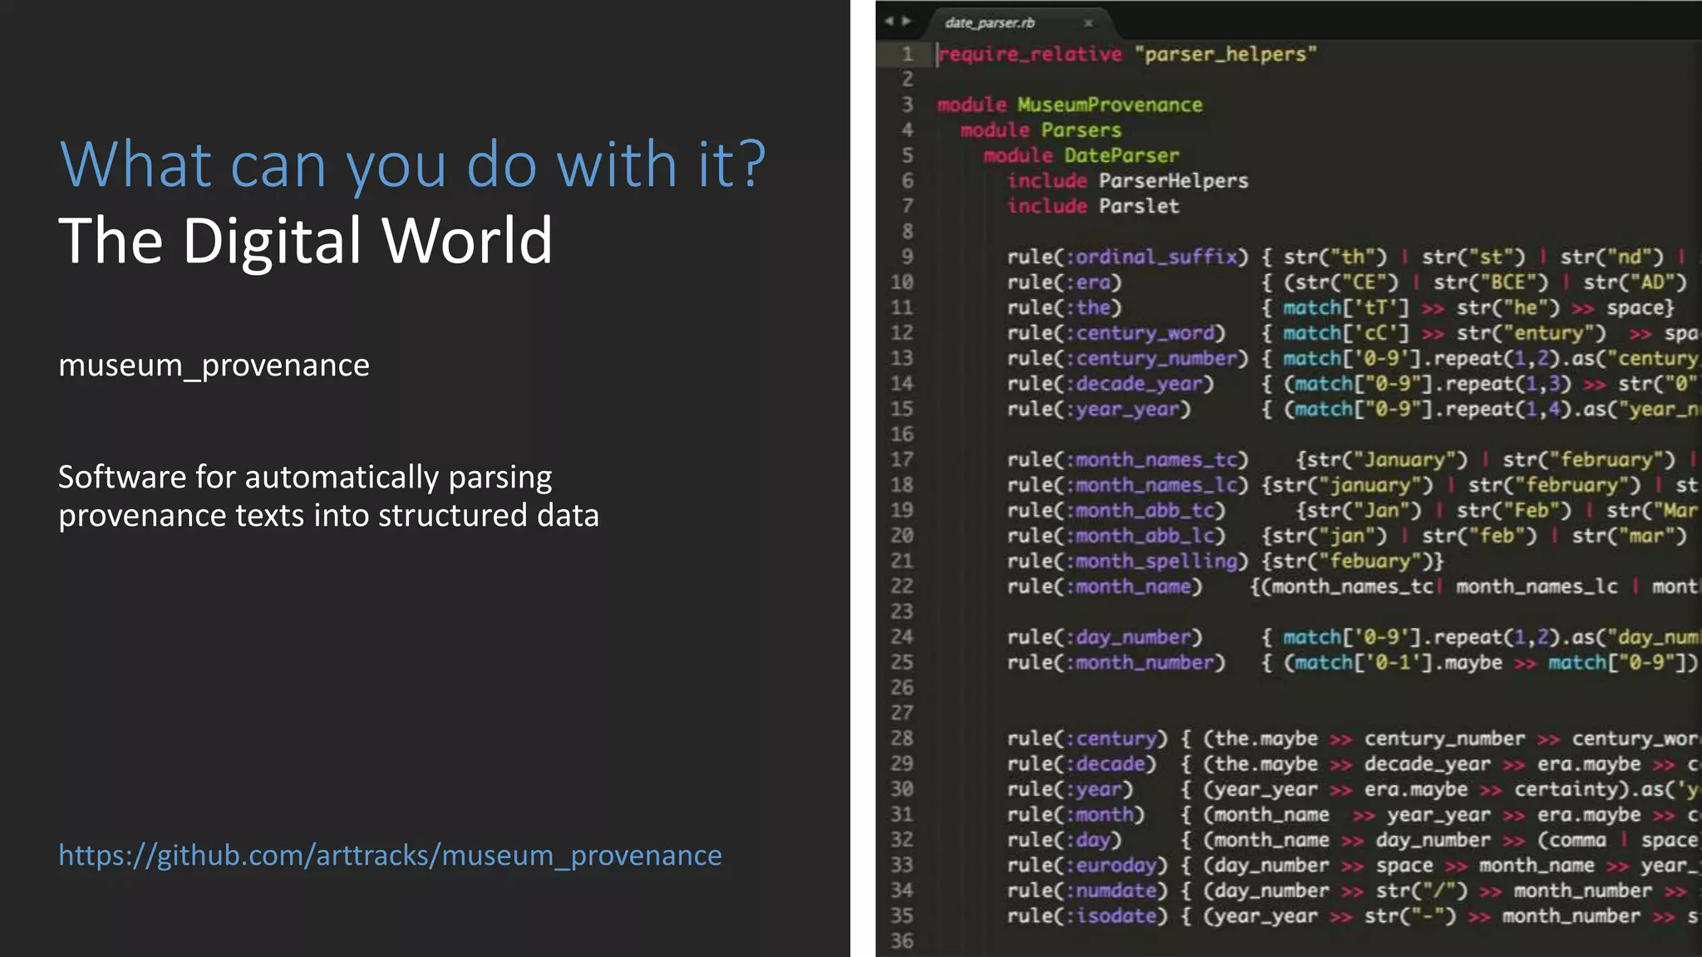The image size is (1702, 957).
Task: Click the rule(:month_abb_tc) code line
Action: (x=1354, y=510)
